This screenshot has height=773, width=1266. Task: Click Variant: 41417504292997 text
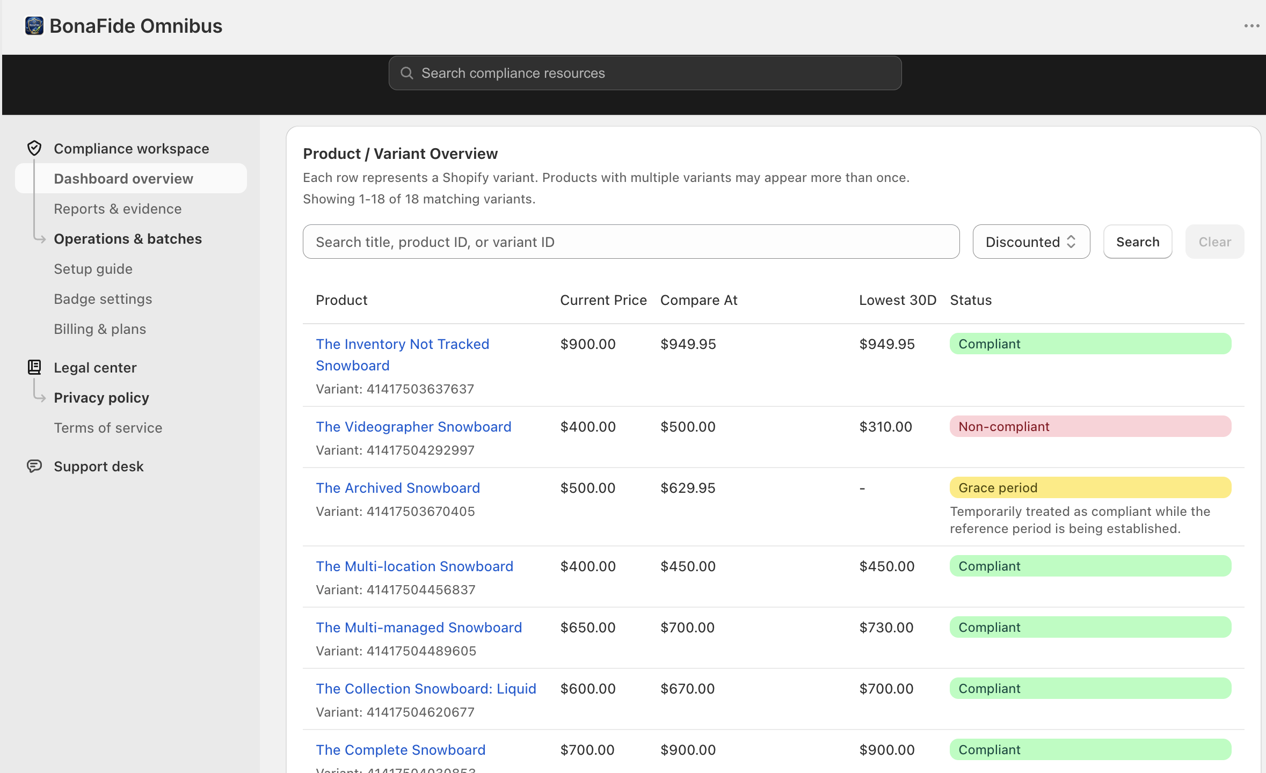pos(395,450)
